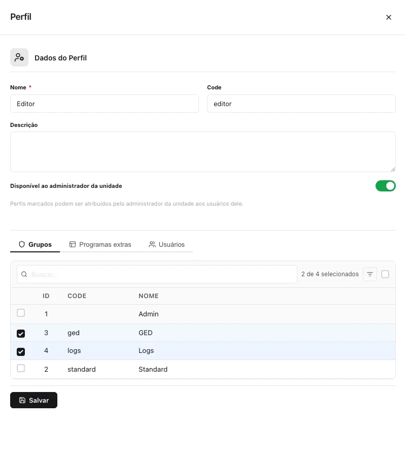
Task: Uncheck the Logs group checkbox
Action: tap(21, 352)
